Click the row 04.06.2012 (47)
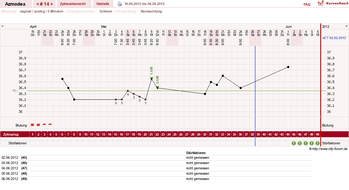 156,168
